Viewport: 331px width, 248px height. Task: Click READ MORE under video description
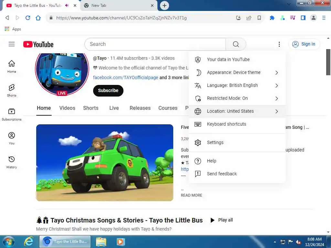point(191,195)
